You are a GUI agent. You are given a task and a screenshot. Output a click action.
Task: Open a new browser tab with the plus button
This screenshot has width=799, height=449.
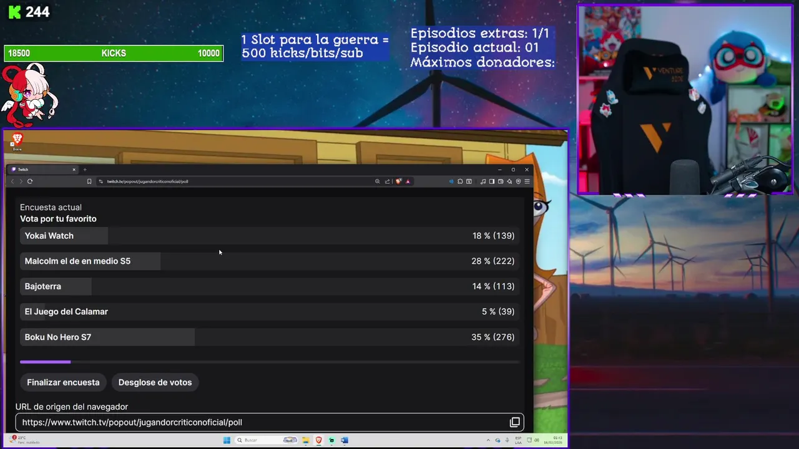pyautogui.click(x=85, y=170)
